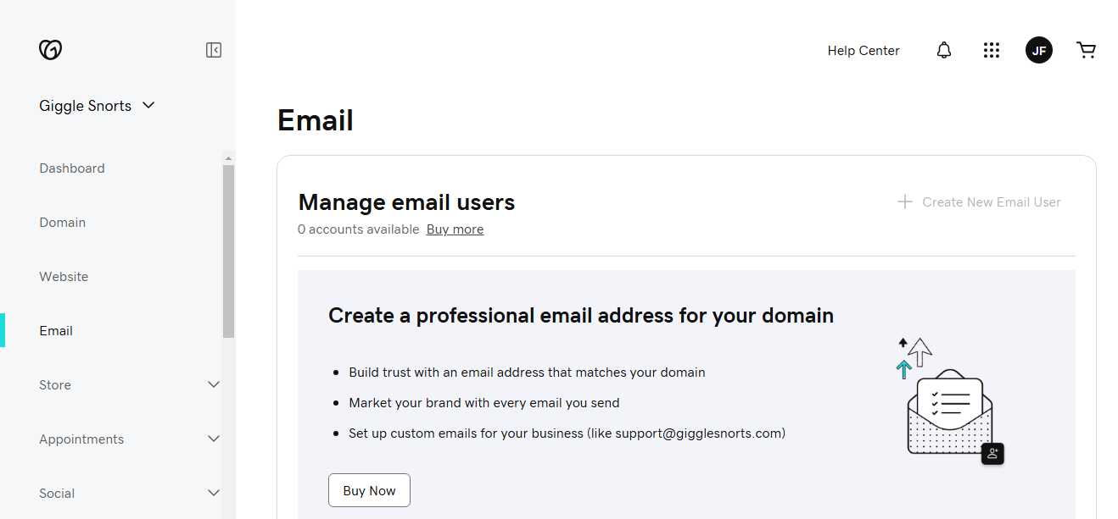Open Domain in the sidebar

click(63, 223)
